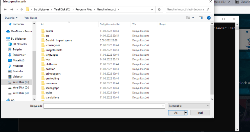Click bg folder date 14.09.2022 23:15

pyautogui.click(x=109, y=36)
